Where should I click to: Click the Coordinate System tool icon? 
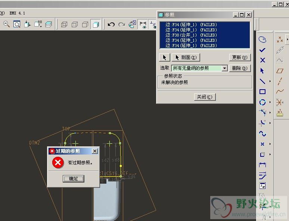(280, 102)
